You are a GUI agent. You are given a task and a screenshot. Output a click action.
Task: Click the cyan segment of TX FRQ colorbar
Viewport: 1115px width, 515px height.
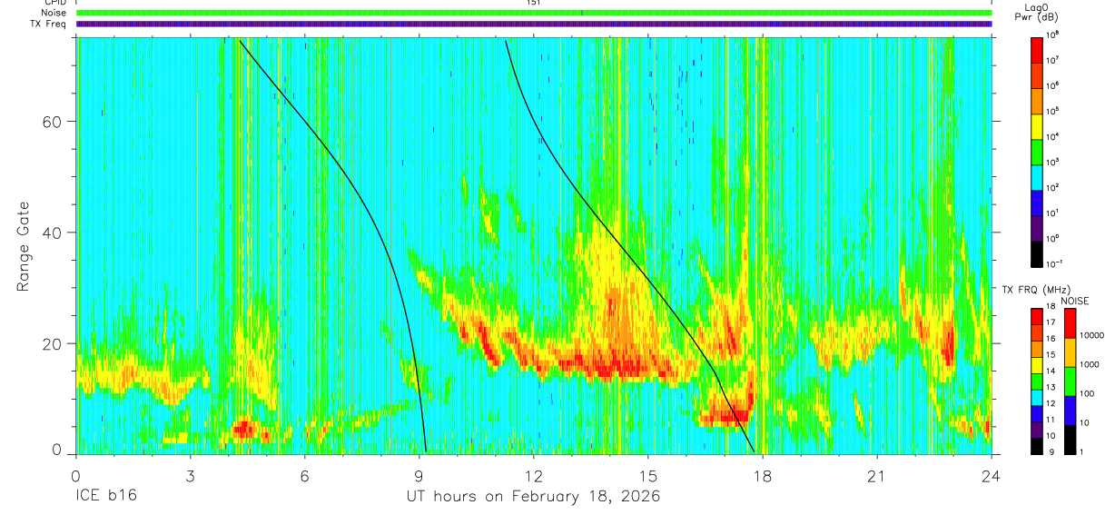[x=1037, y=396]
